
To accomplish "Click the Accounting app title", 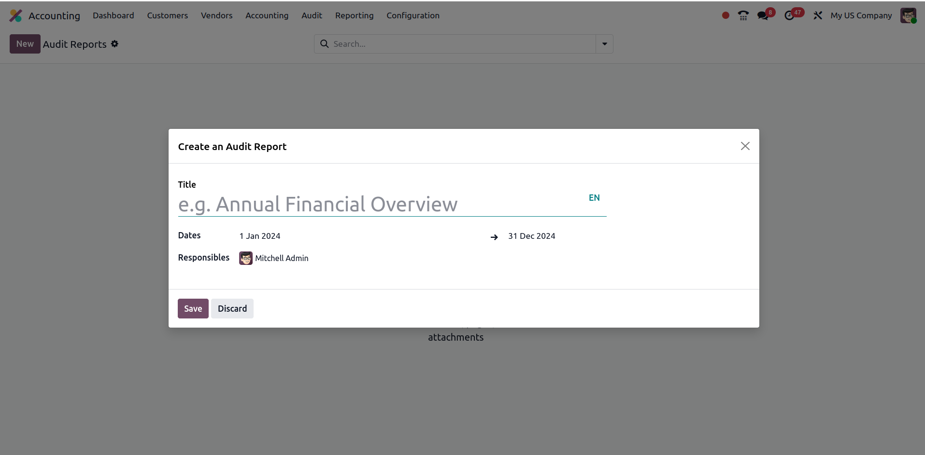I will [54, 15].
